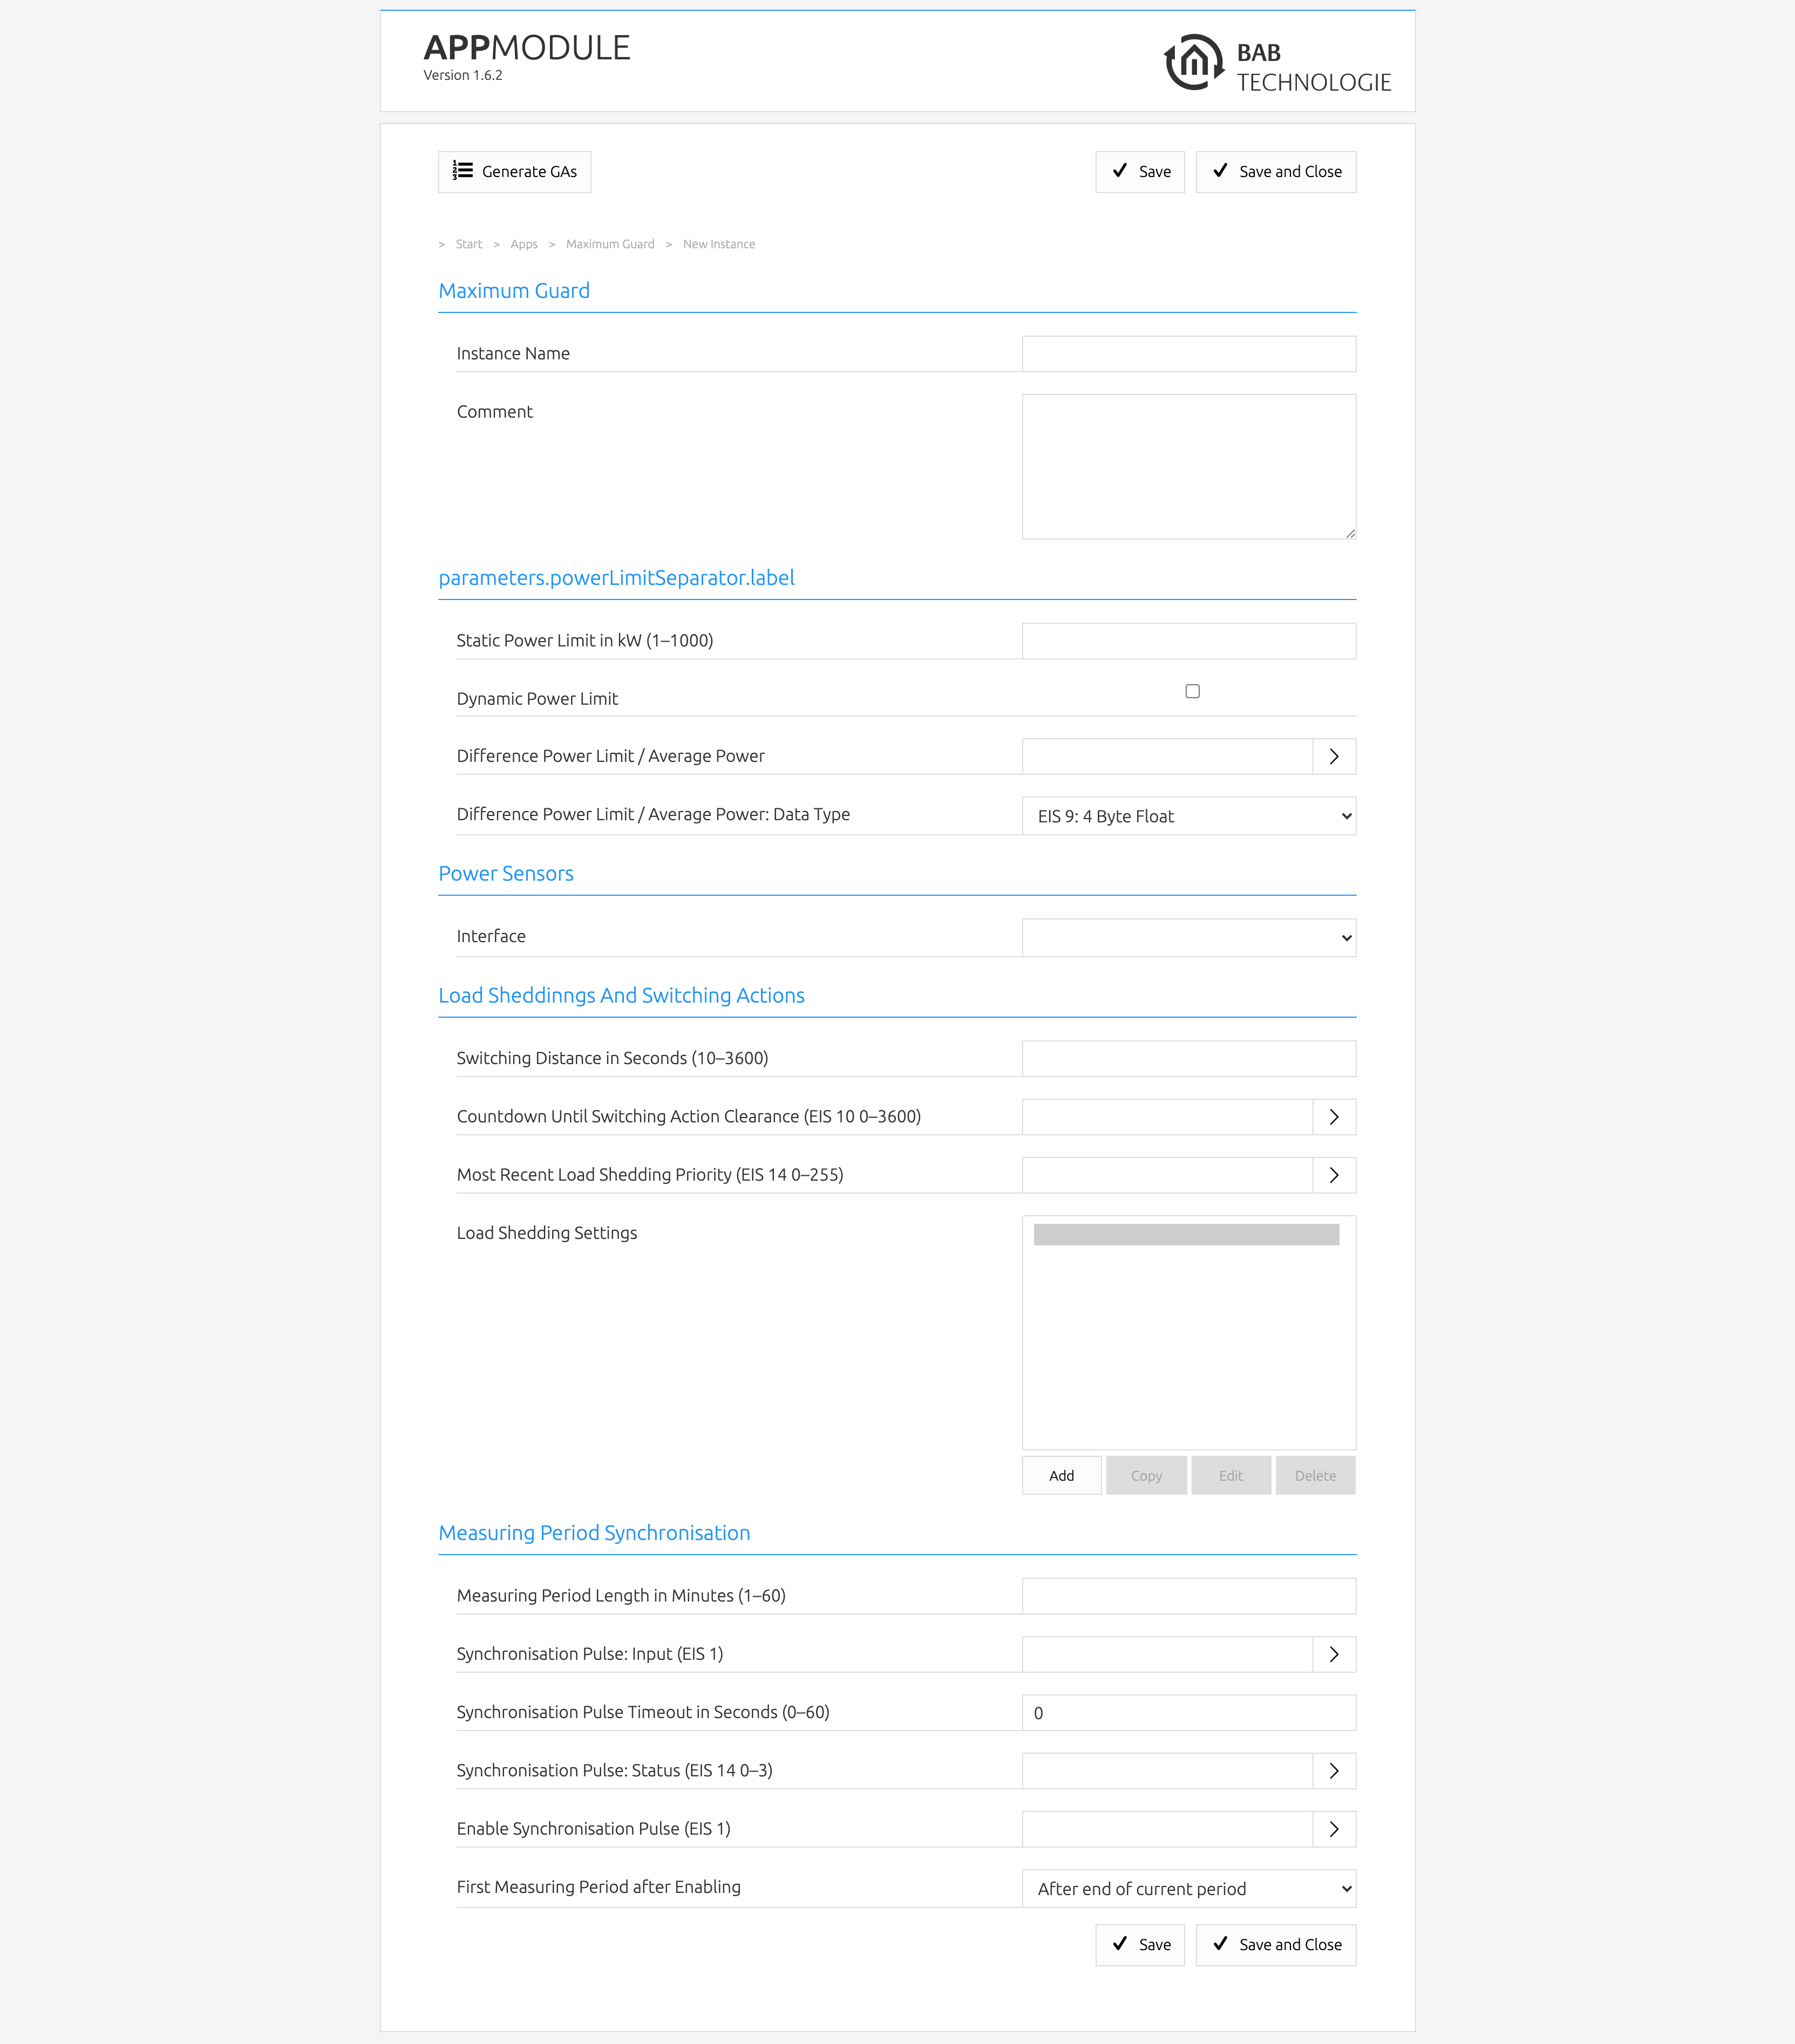Enable the Dynamic Power Limit checkbox
1795x2044 pixels.
pos(1192,691)
